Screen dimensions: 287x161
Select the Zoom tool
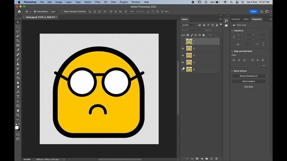(x=18, y=115)
